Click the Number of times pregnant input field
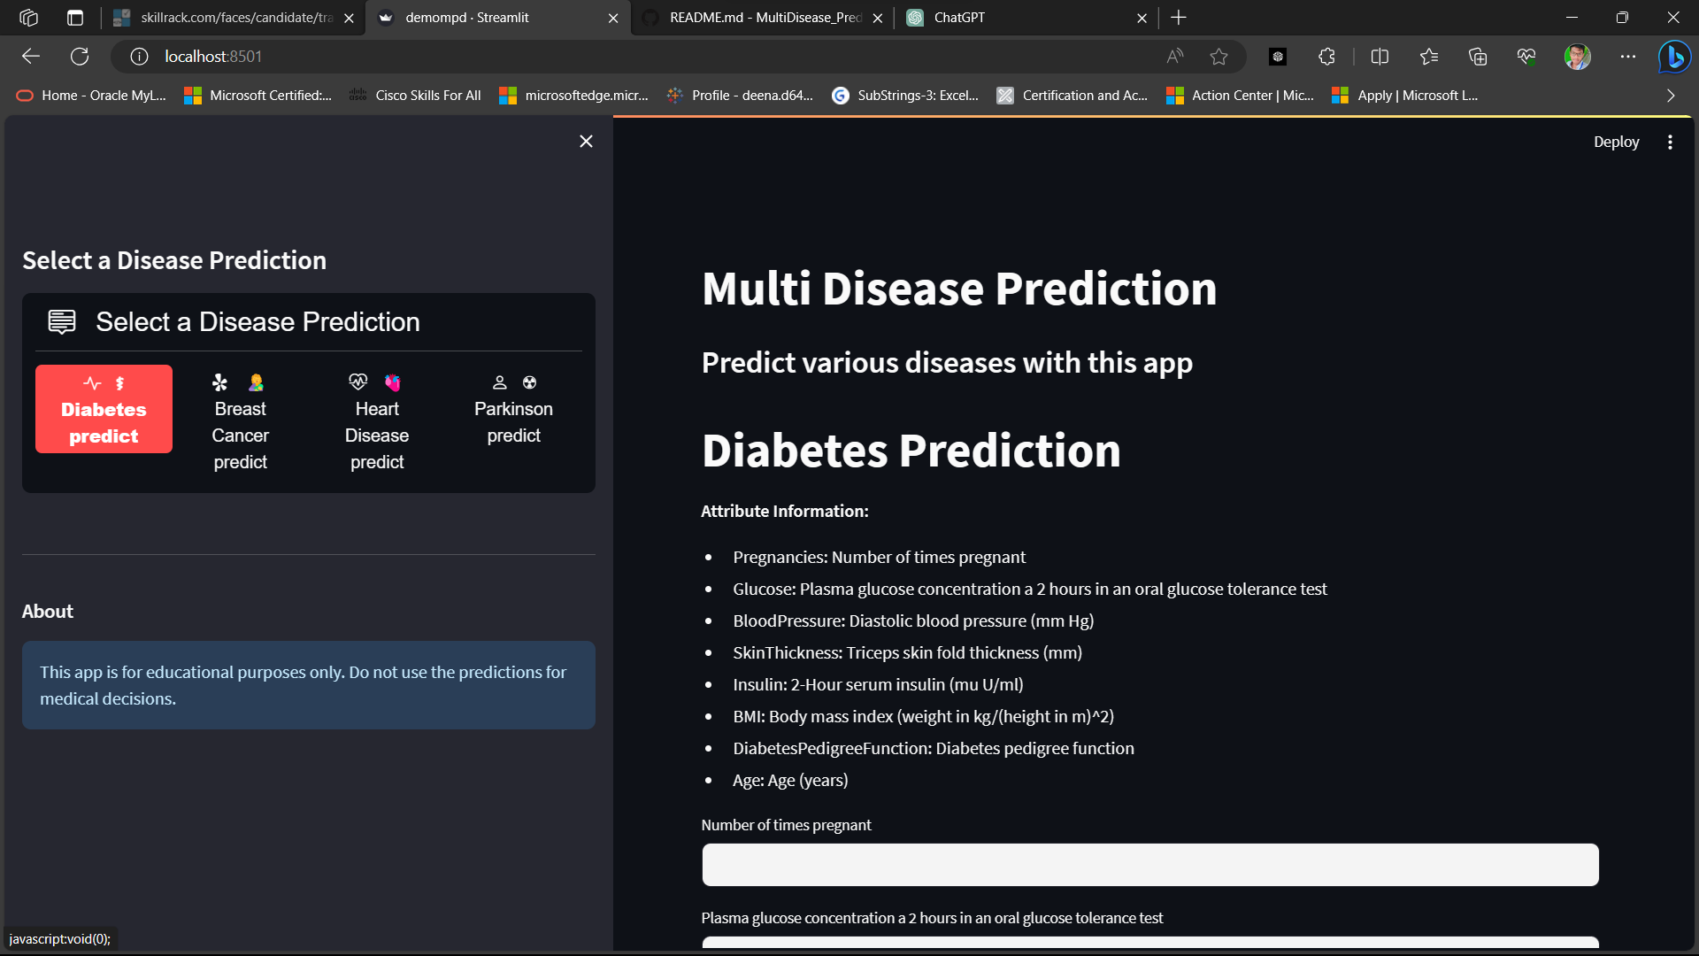Image resolution: width=1699 pixels, height=956 pixels. pos(1149,865)
